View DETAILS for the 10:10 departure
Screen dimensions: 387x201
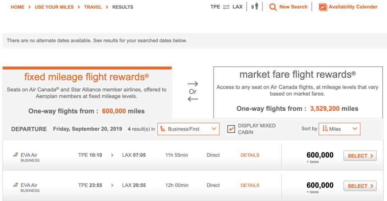(250, 155)
